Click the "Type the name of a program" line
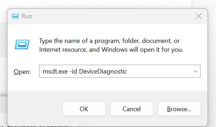The height and width of the screenshot is (127, 216). 109,41
